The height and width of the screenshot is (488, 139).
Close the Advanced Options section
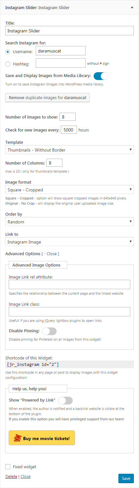(x=51, y=254)
